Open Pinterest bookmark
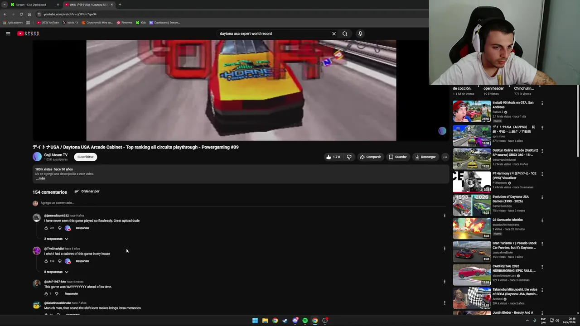Image resolution: width=580 pixels, height=326 pixels. [124, 23]
